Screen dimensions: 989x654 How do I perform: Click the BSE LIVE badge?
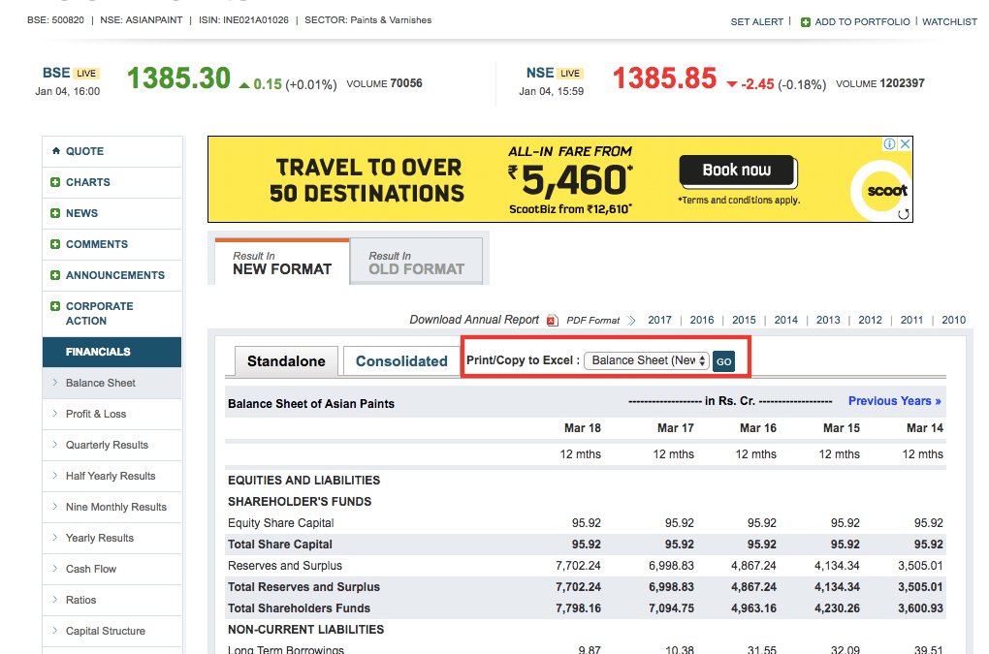click(x=86, y=73)
